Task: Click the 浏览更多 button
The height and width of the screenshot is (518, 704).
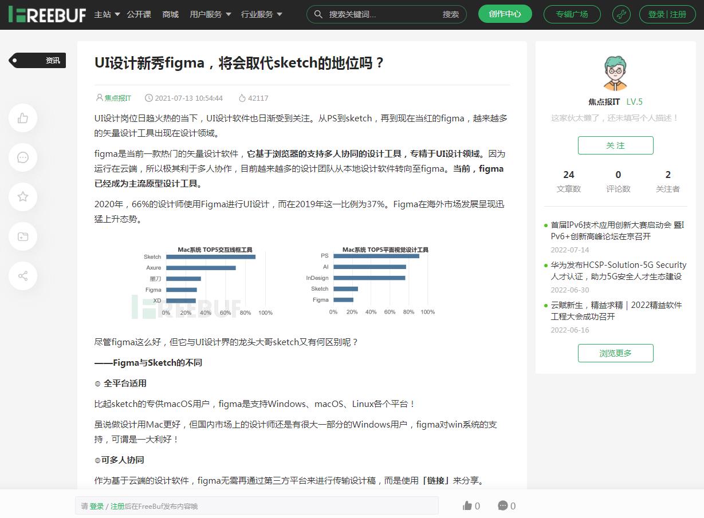Action: (615, 353)
